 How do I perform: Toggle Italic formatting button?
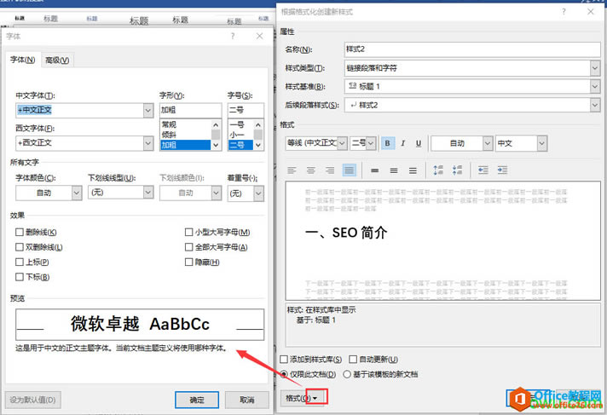[x=403, y=143]
